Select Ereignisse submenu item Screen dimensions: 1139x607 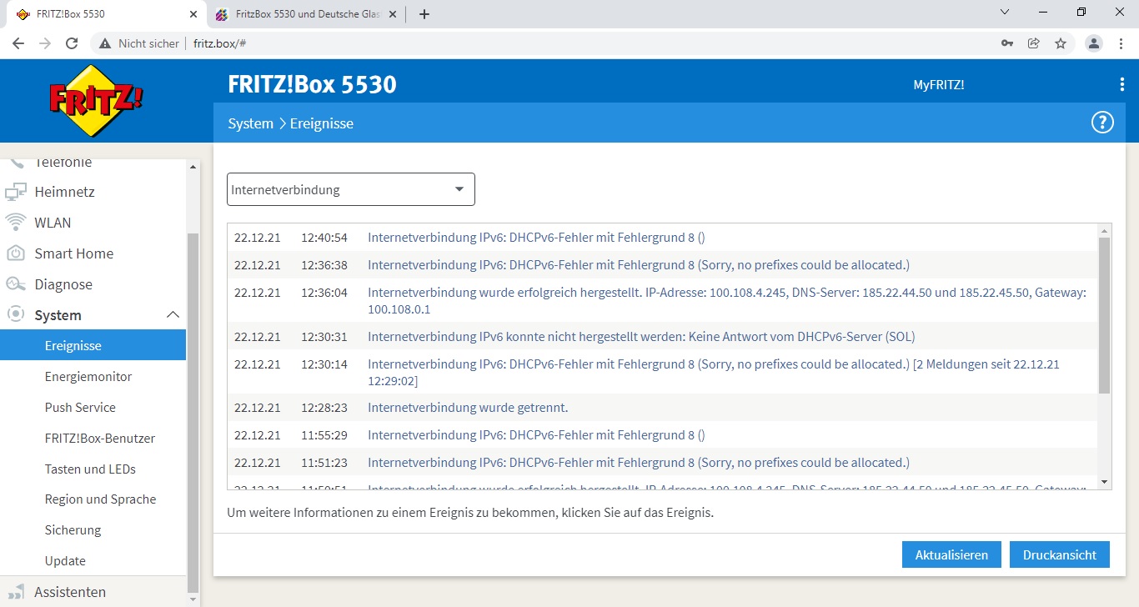[x=93, y=345]
